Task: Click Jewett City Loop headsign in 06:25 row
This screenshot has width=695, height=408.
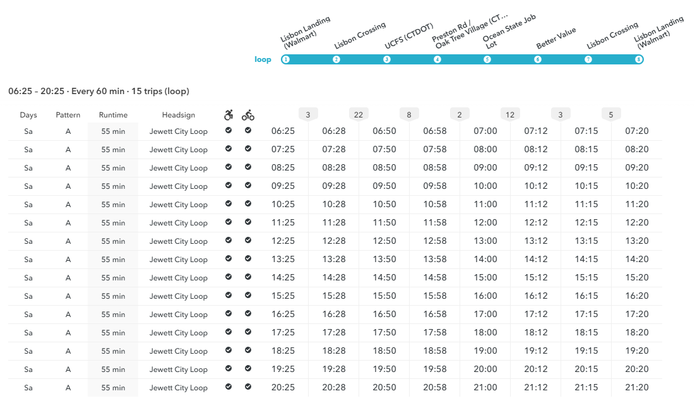Action: (x=178, y=131)
